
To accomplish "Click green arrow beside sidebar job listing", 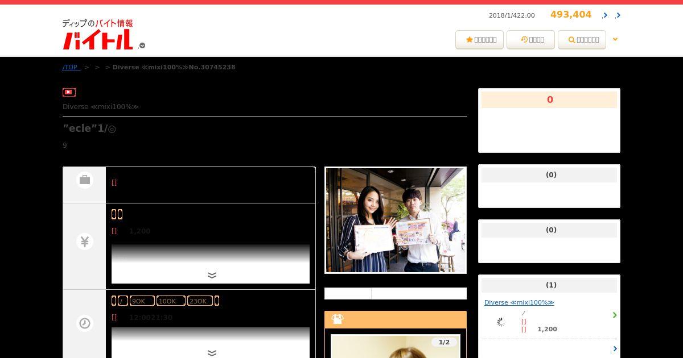I will coord(615,315).
